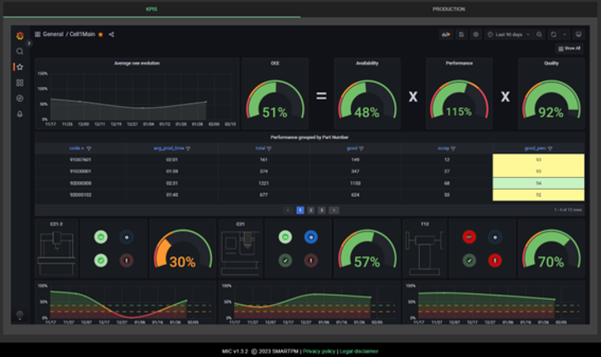The image size is (601, 357).
Task: Click the Show All button
Action: tap(569, 48)
